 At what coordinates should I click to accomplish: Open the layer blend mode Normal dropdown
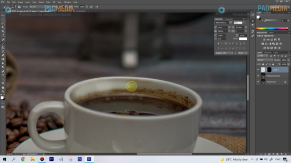265,60
